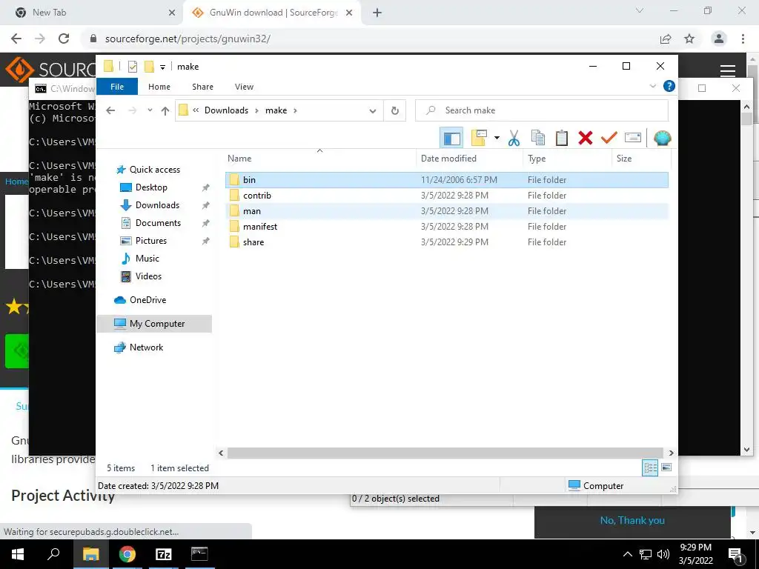Open Command Prompt from taskbar

click(199, 554)
